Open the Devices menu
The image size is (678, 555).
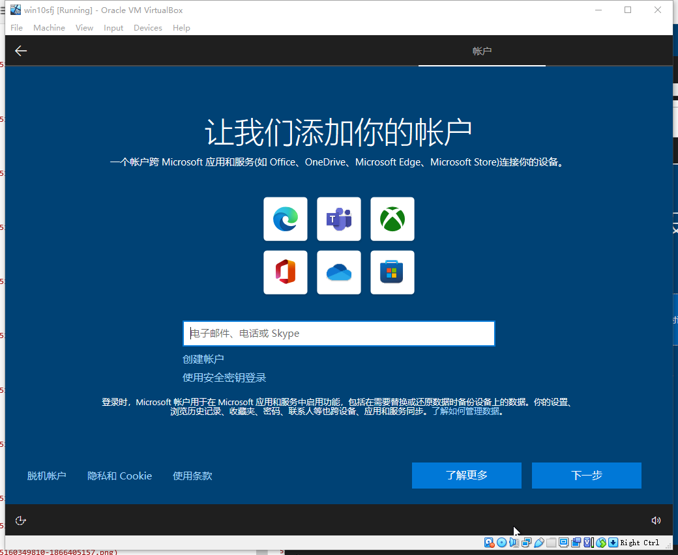[148, 27]
